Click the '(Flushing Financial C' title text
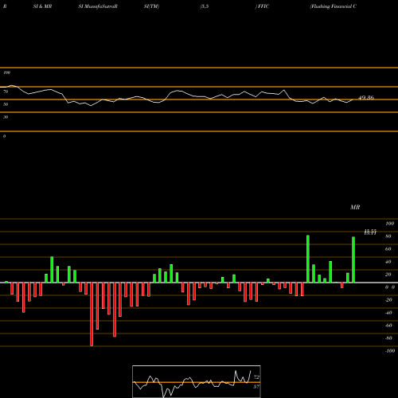398x398 pixels. (333, 6)
